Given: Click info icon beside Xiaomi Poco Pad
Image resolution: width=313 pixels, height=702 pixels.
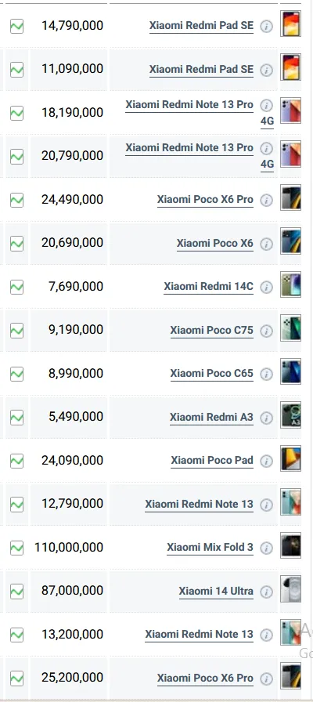Looking at the screenshot, I should click(267, 461).
